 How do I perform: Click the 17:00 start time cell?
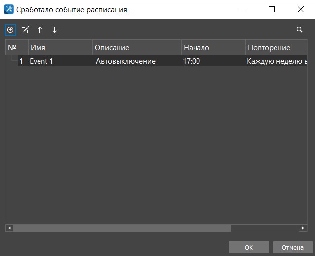point(192,61)
